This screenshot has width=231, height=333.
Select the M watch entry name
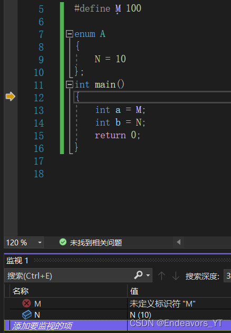[37, 303]
